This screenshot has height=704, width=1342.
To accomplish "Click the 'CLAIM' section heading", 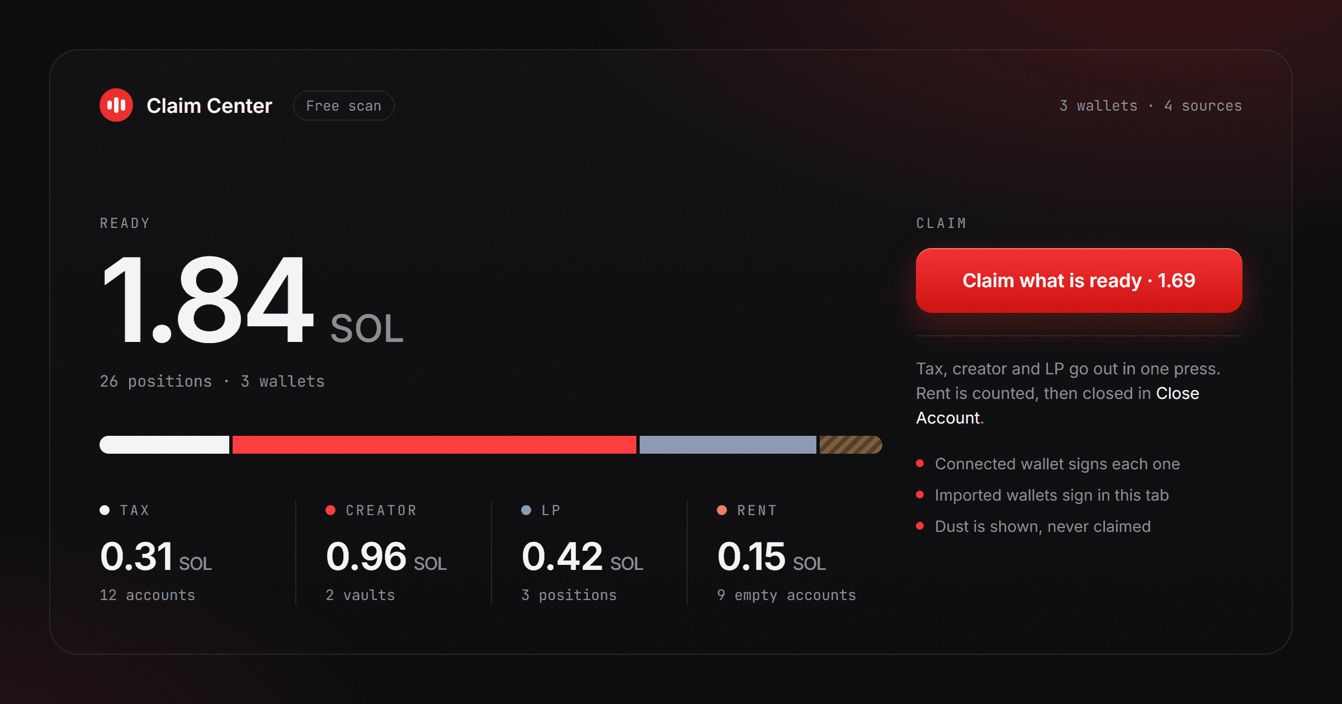I will pos(942,223).
